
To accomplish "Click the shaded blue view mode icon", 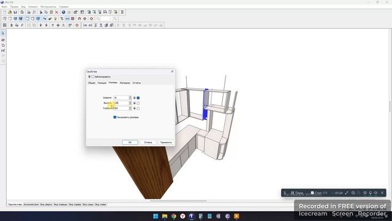I will coord(15,18).
